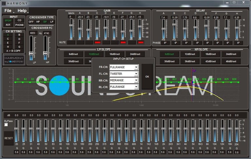
Task: Toggle phase for delay channel H
Action: pos(238,43)
